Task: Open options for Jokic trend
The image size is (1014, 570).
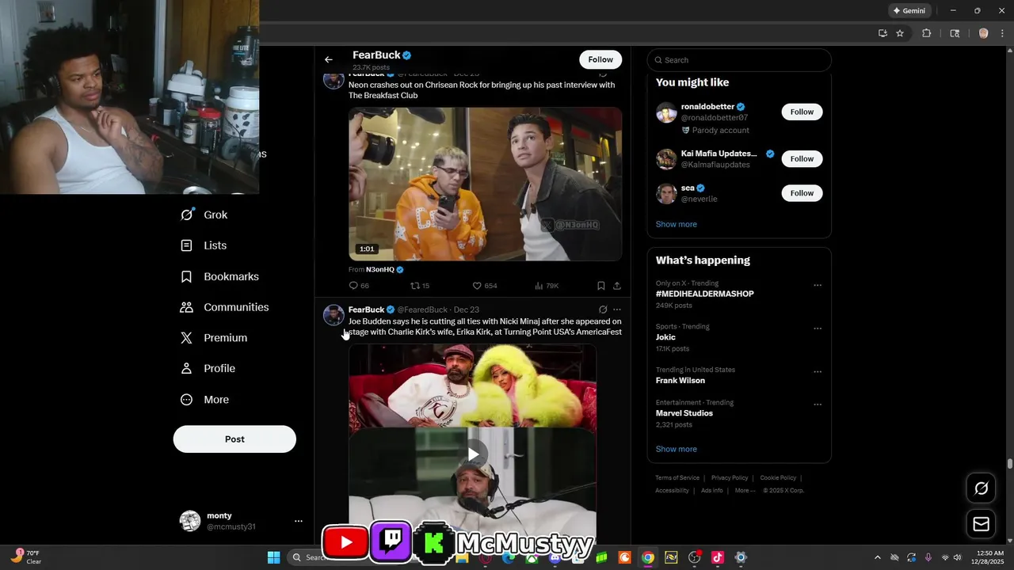Action: (x=818, y=329)
